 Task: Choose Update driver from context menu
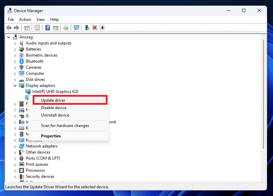pyautogui.click(x=53, y=100)
